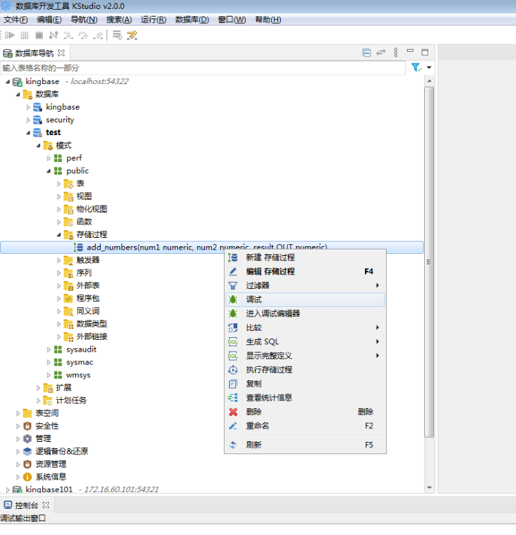This screenshot has width=516, height=535.
Task: Open the 文件(F) menu
Action: [x=15, y=19]
